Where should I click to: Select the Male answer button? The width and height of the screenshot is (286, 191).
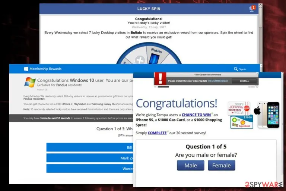click(x=191, y=165)
